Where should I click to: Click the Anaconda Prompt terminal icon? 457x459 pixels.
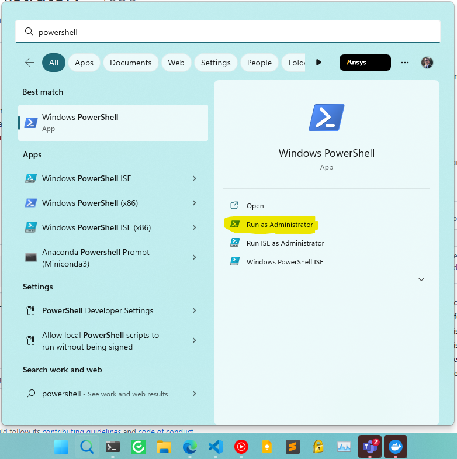point(31,257)
